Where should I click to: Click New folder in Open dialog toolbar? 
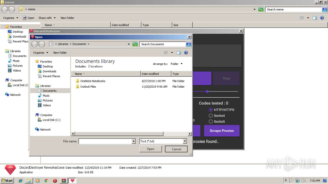tap(60, 53)
